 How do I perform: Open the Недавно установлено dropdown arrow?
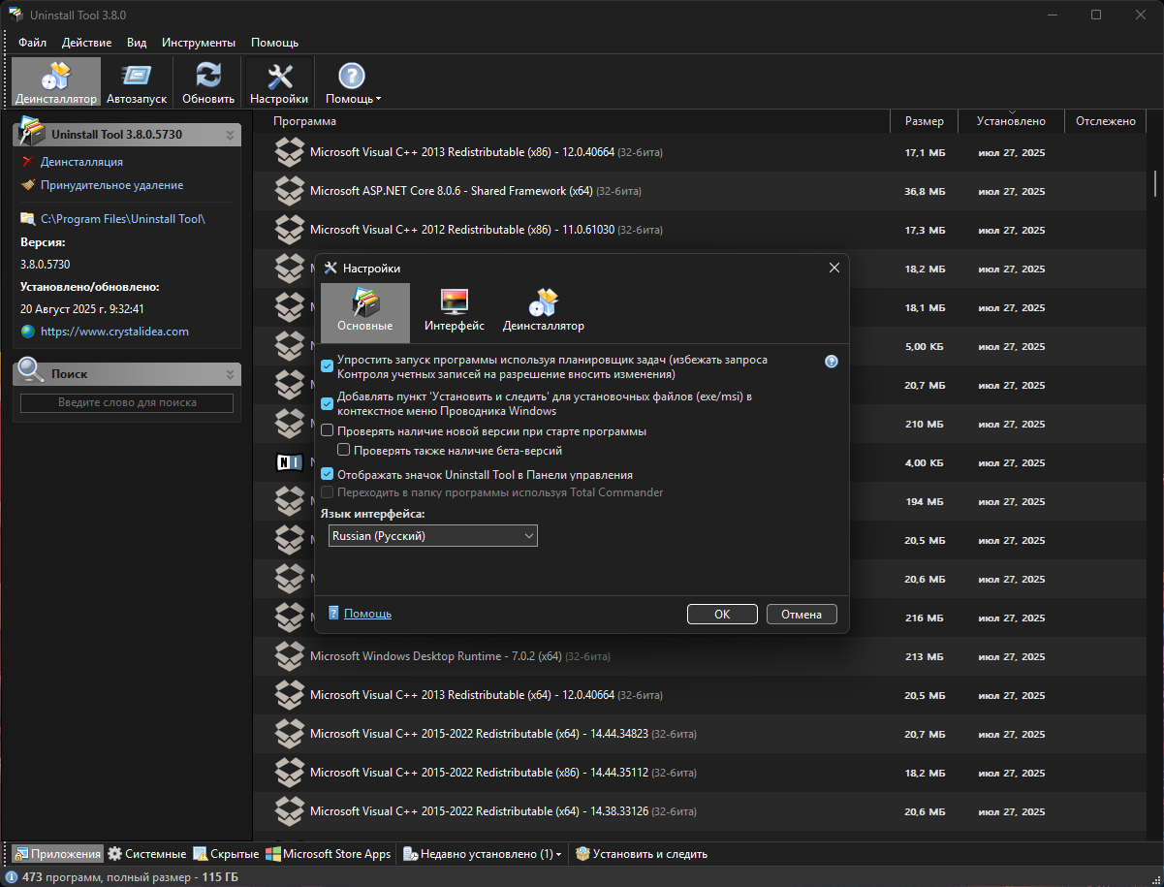[x=558, y=854]
